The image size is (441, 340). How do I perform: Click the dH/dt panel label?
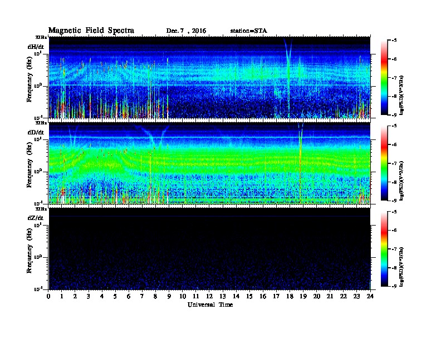click(36, 47)
